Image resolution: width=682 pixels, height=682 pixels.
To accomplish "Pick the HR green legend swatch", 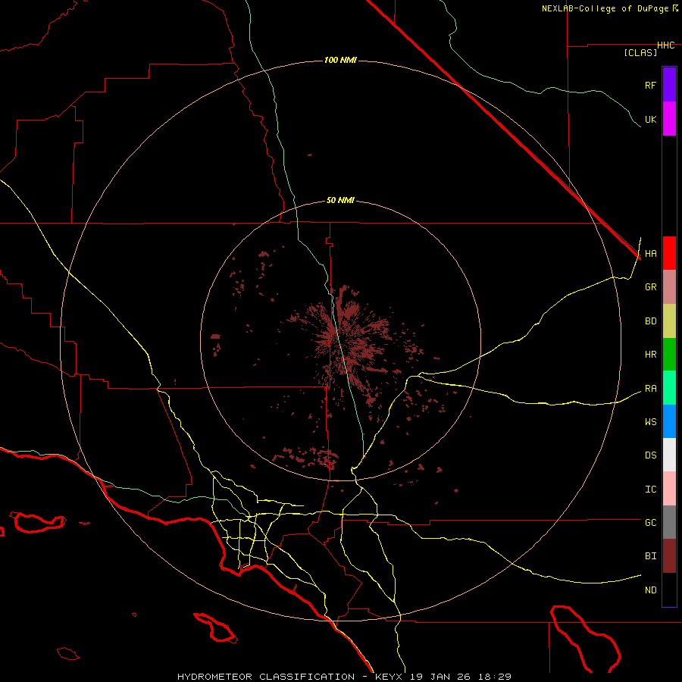I will pyautogui.click(x=669, y=355).
